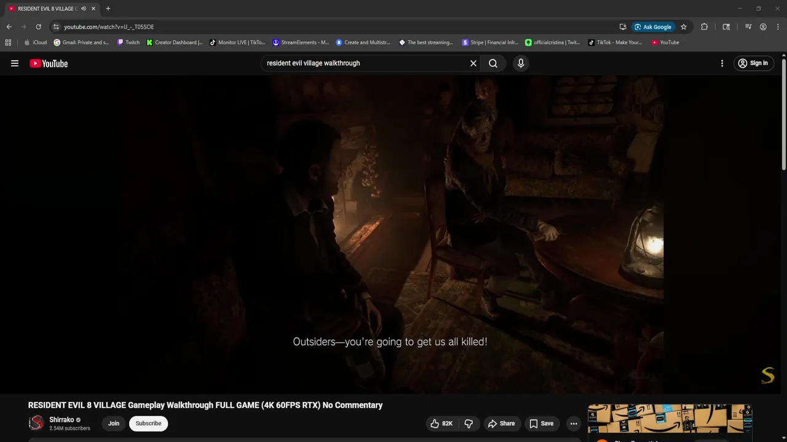Open the Amazon boxes ad thumbnail
This screenshot has width=787, height=442.
670,419
